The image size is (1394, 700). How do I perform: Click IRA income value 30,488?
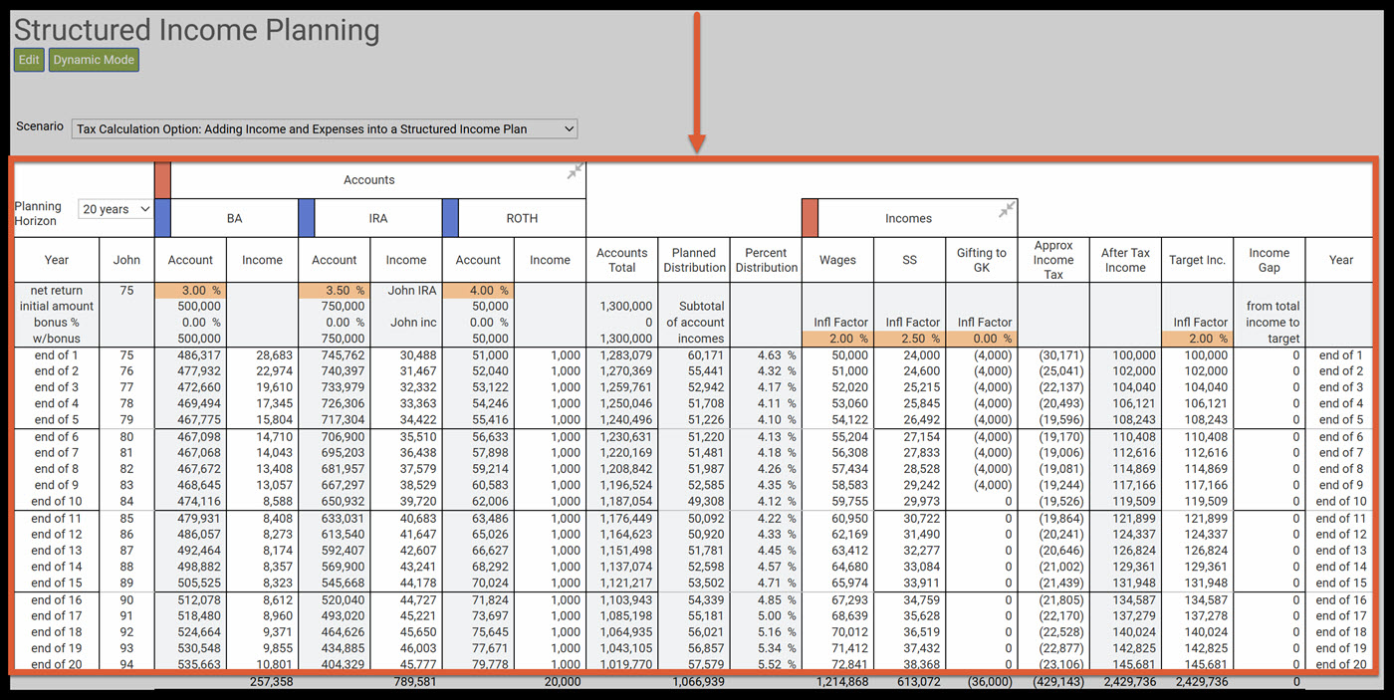(x=418, y=355)
